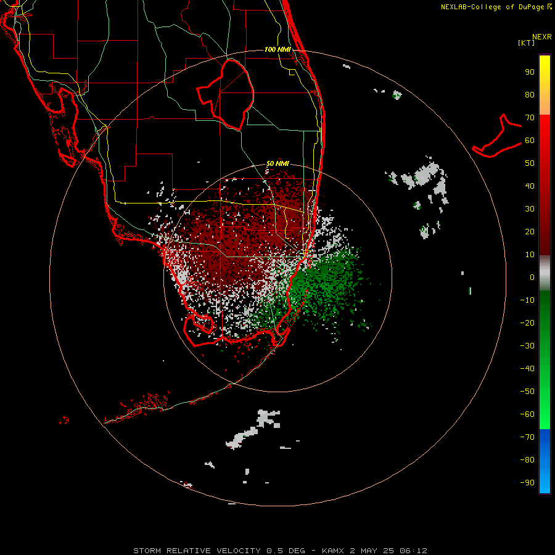Click the positive 30 scale value
Image resolution: width=555 pixels, height=555 pixels.
point(530,209)
